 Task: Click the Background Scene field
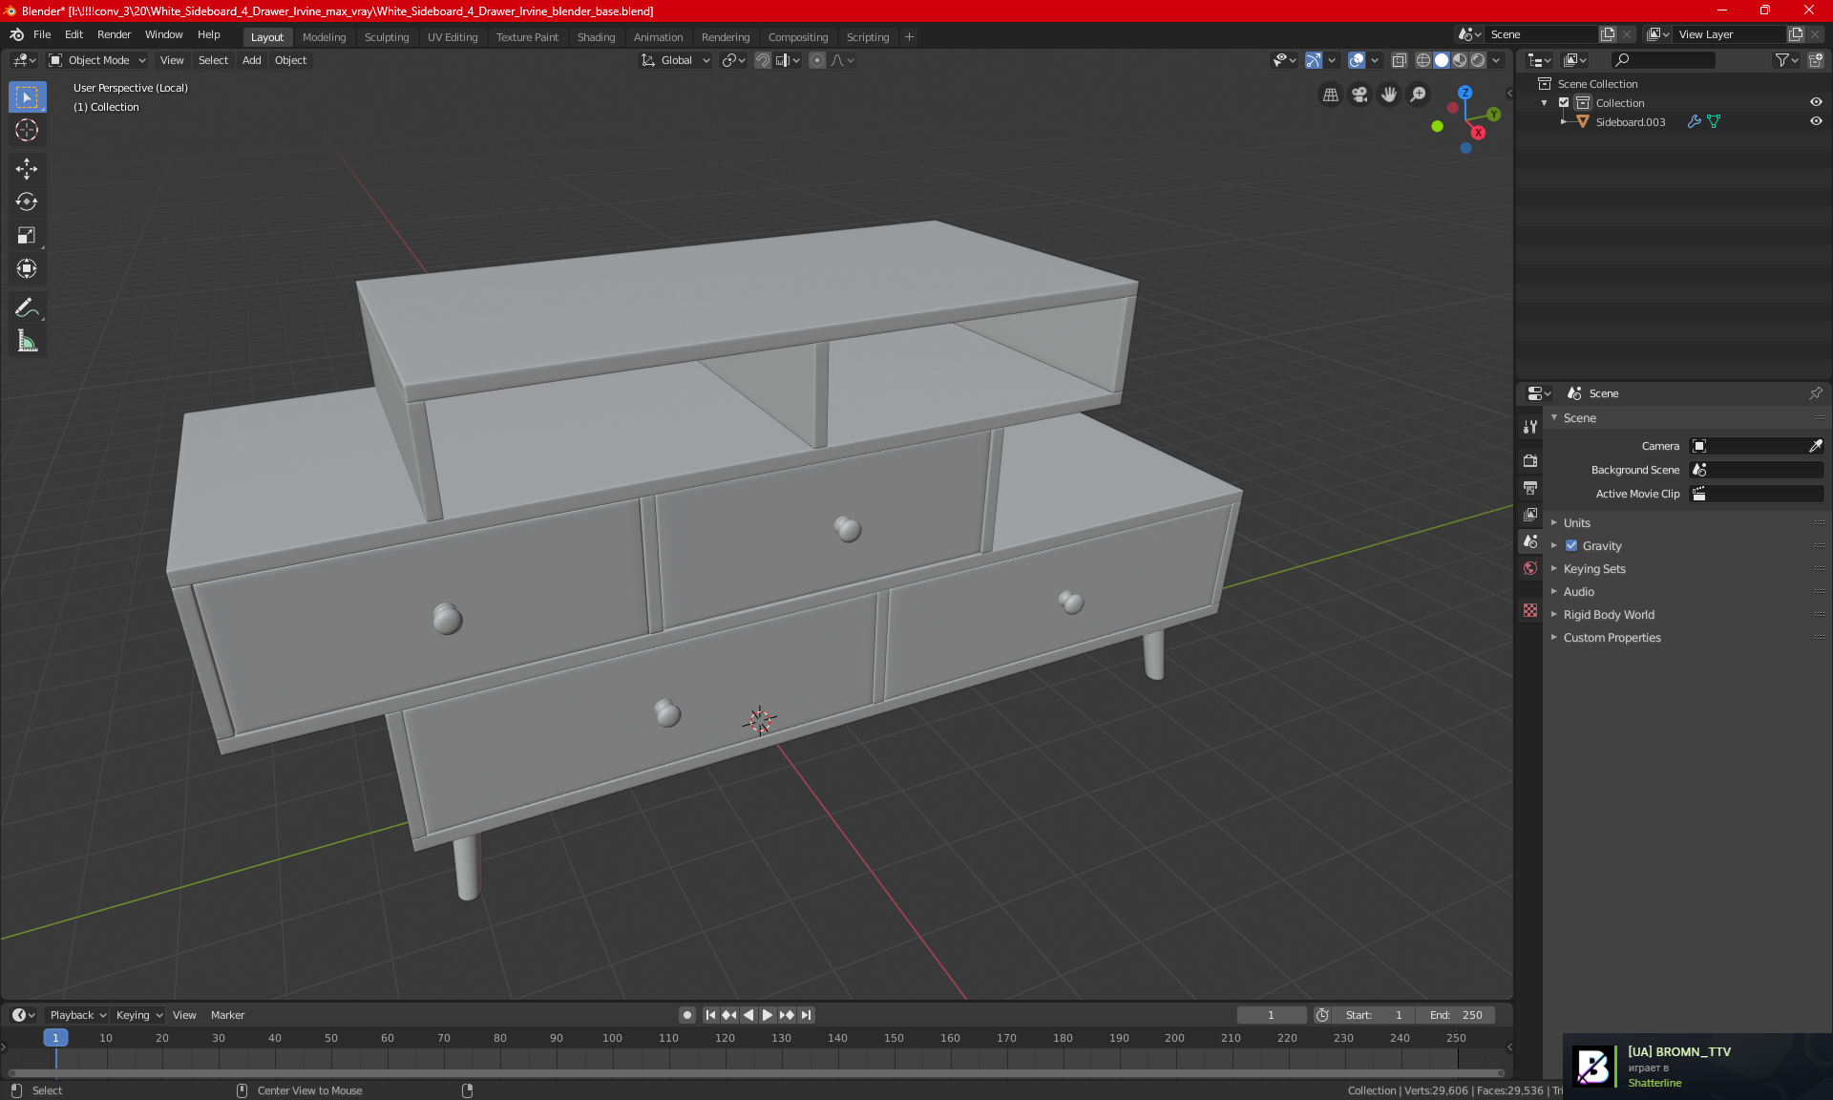click(1757, 470)
